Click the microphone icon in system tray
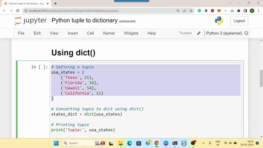 tap(210, 143)
